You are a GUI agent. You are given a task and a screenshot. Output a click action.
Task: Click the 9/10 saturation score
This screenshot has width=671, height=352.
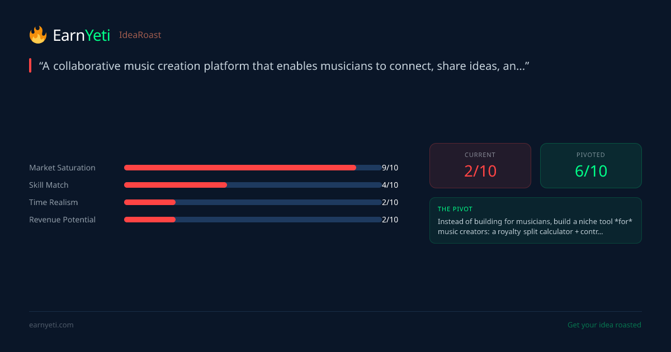point(390,168)
